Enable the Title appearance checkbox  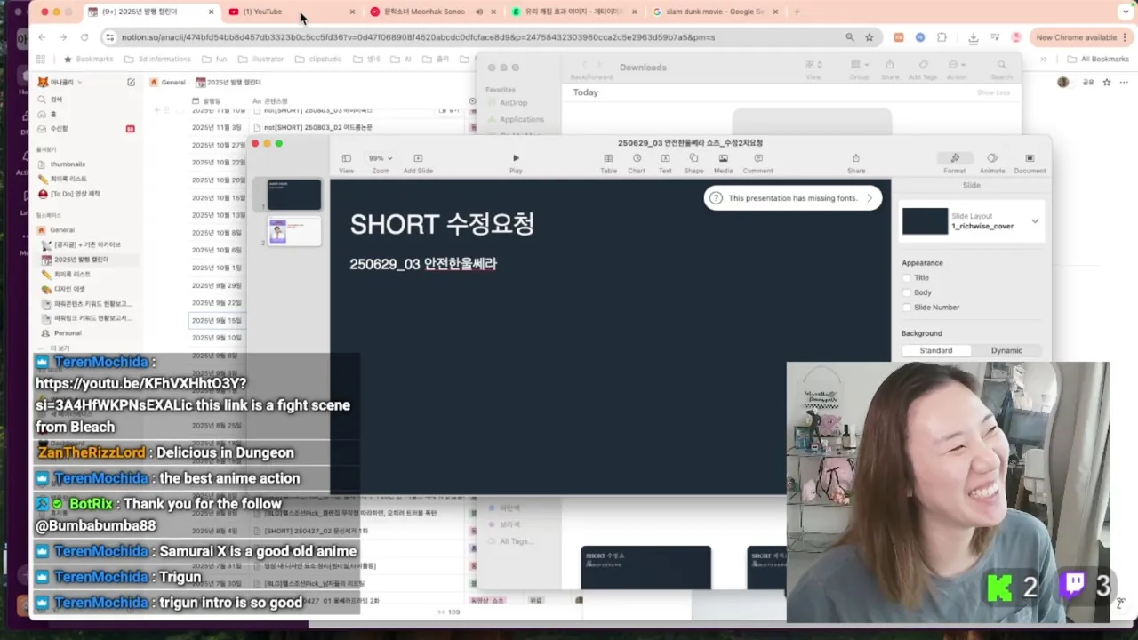click(907, 277)
